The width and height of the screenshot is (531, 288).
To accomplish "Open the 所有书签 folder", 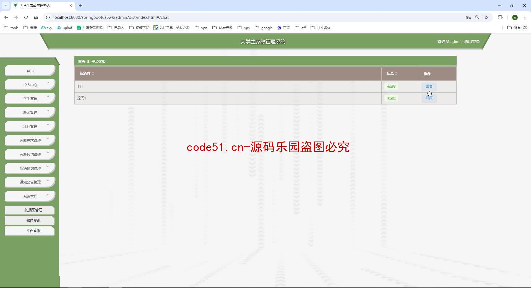I will pyautogui.click(x=517, y=28).
